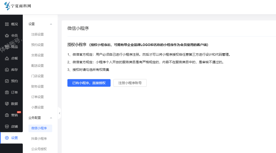Open 小票设置 page
Viewport: 276px width, 153px height.
(x=38, y=107)
